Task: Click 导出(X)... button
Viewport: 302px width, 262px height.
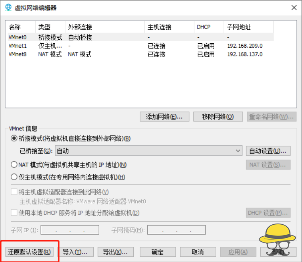Action: pyautogui.click(x=115, y=252)
